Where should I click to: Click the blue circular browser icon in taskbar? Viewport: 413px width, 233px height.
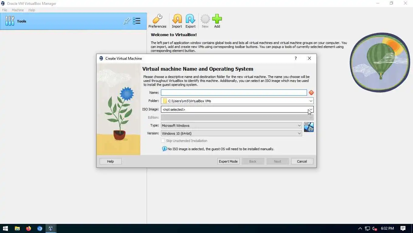point(40,228)
